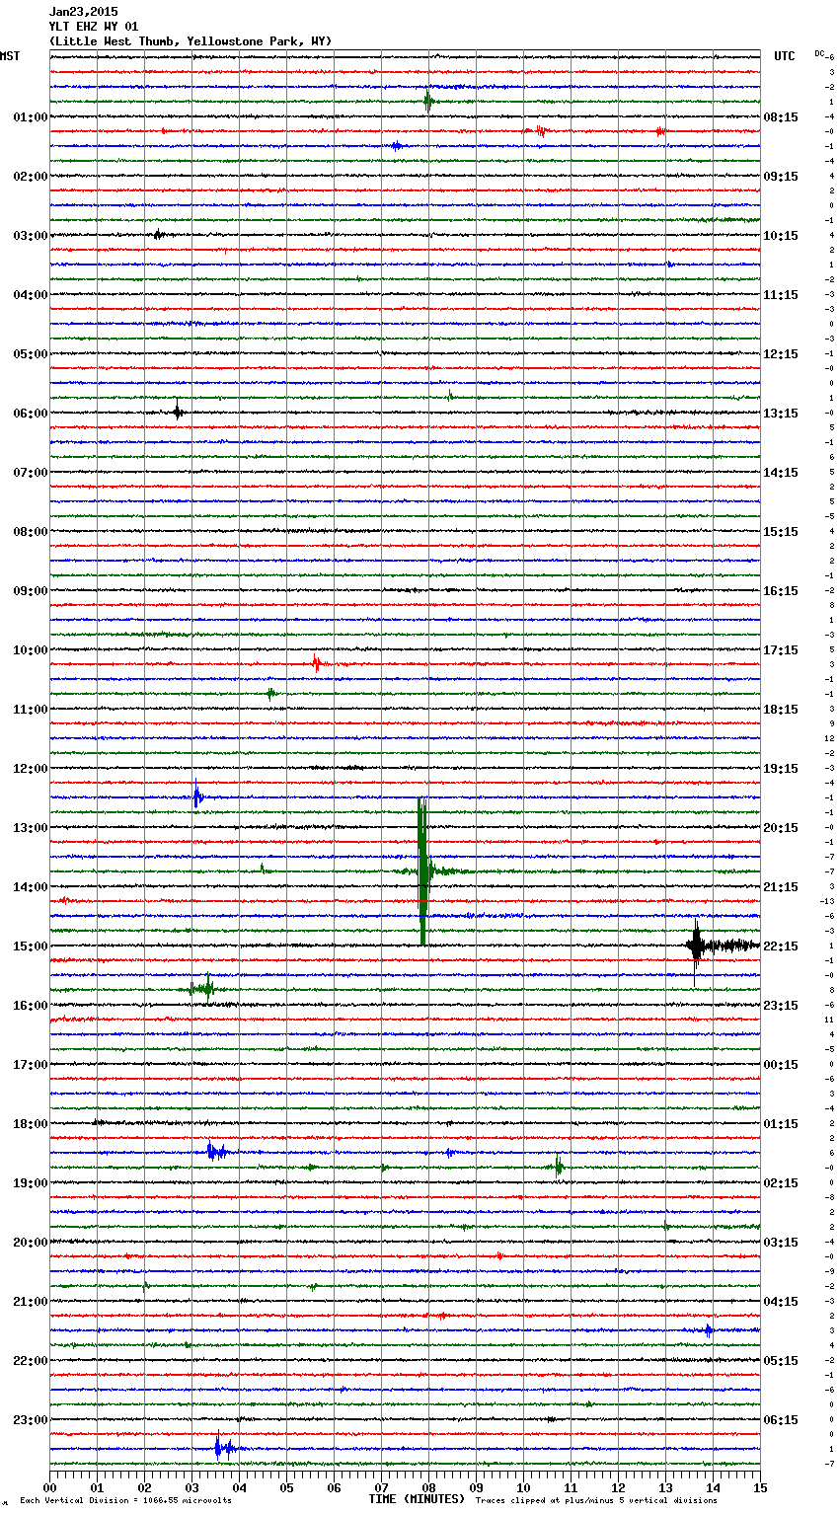Click the 17:15 UTC time label
The height and width of the screenshot is (1514, 839).
tap(781, 650)
